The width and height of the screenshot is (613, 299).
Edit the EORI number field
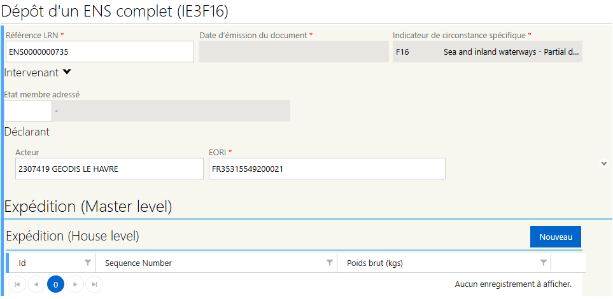coord(327,169)
